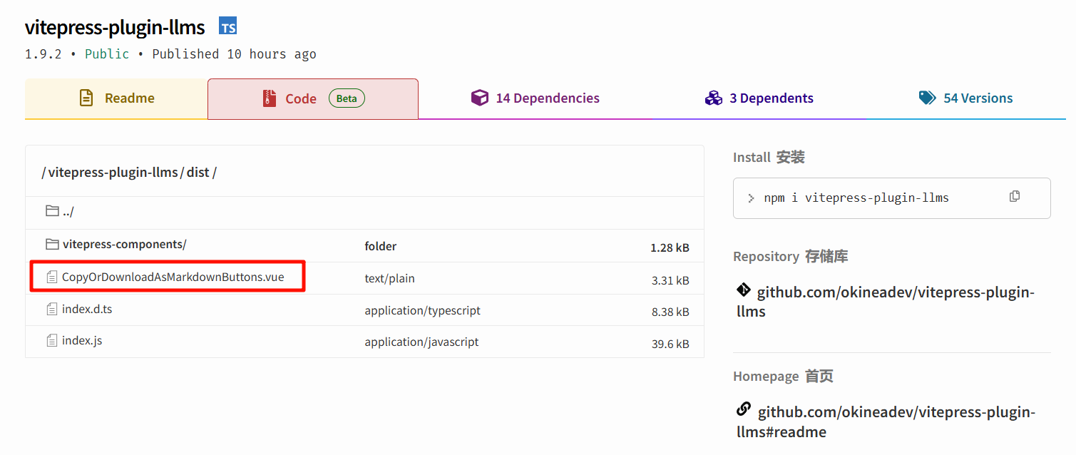The width and height of the screenshot is (1076, 455).
Task: Click vitepress-plugin-llms in the breadcrumb path
Action: pyautogui.click(x=113, y=173)
